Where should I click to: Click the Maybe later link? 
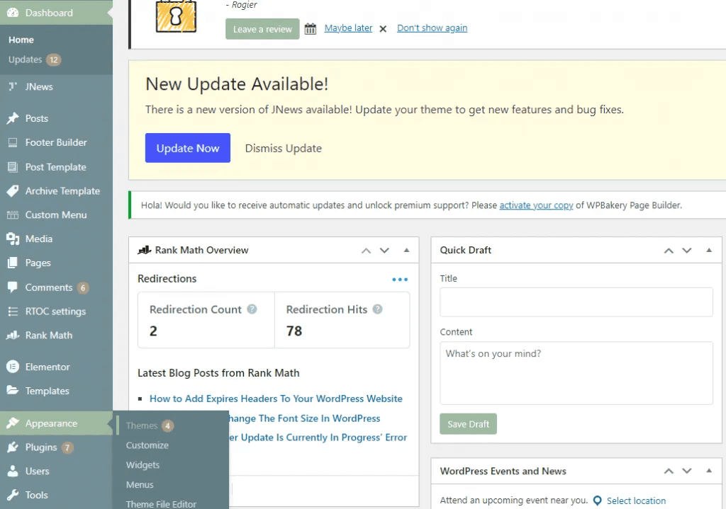pos(348,28)
